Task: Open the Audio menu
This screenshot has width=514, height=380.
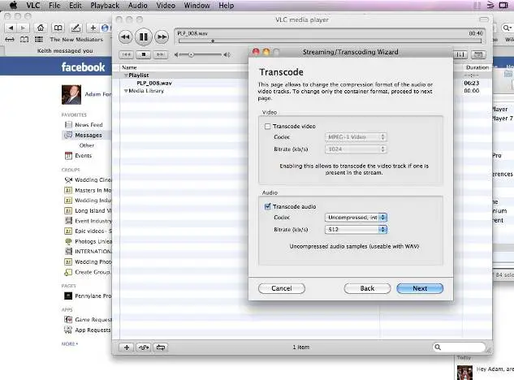Action: (138, 5)
